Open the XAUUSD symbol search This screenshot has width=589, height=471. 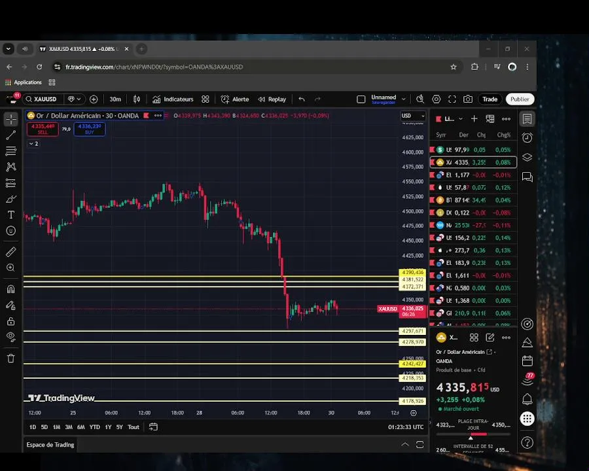(41, 99)
